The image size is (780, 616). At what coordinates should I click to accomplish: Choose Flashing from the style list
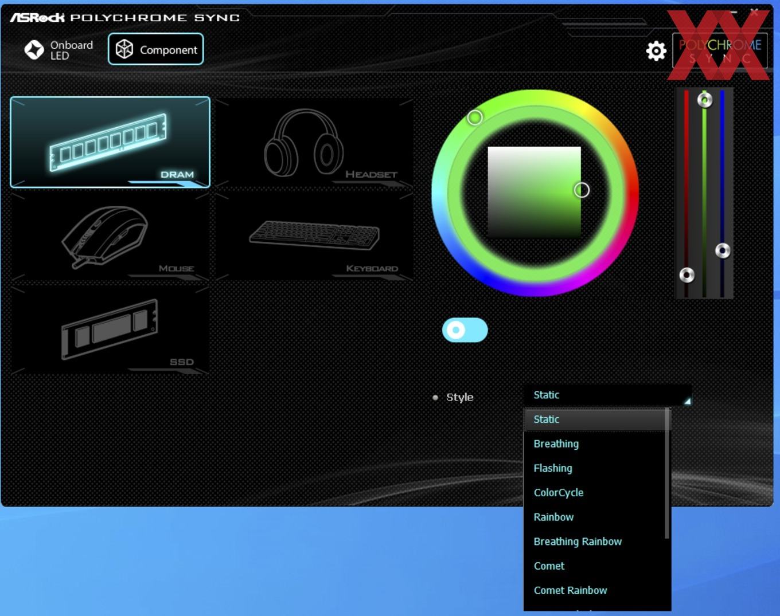click(x=595, y=468)
